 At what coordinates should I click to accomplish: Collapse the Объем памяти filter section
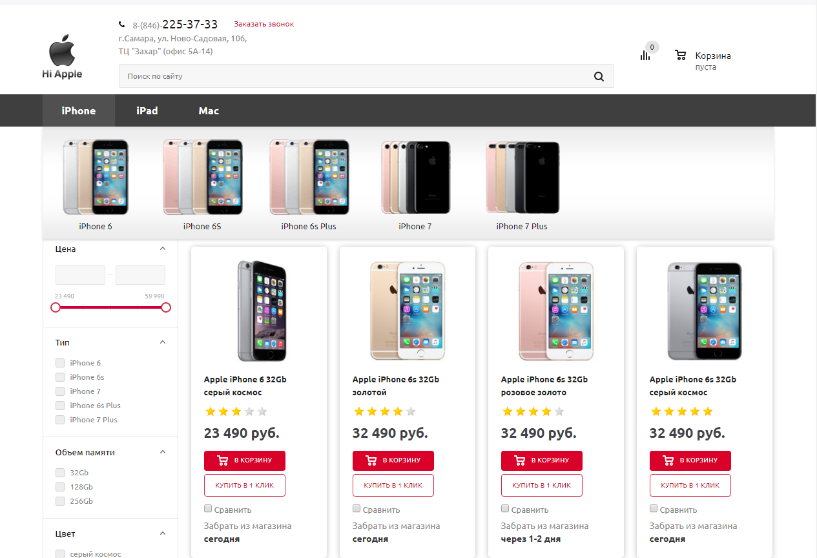[163, 452]
